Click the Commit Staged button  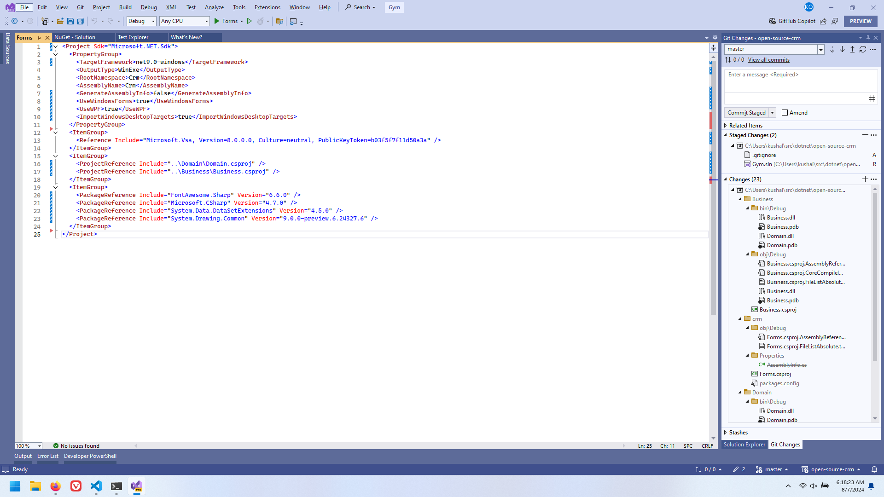(746, 113)
